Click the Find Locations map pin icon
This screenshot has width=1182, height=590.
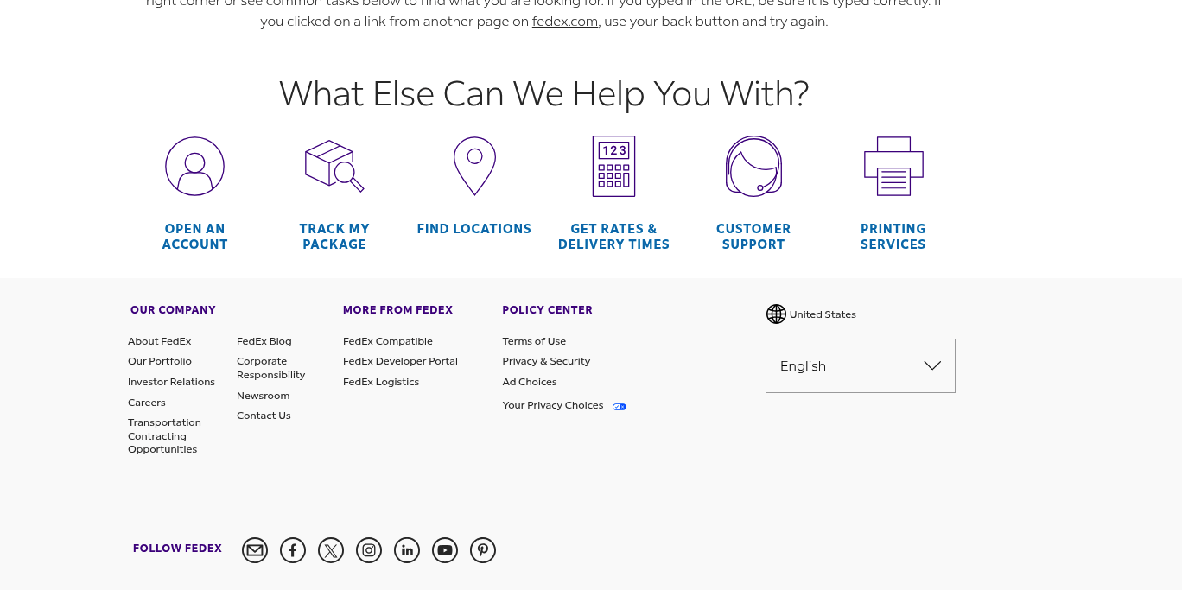pyautogui.click(x=474, y=166)
